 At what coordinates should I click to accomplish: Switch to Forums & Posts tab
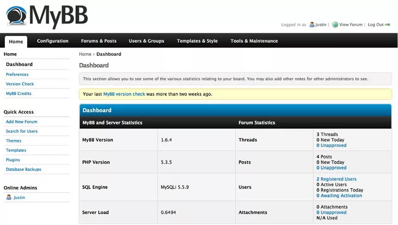(99, 41)
